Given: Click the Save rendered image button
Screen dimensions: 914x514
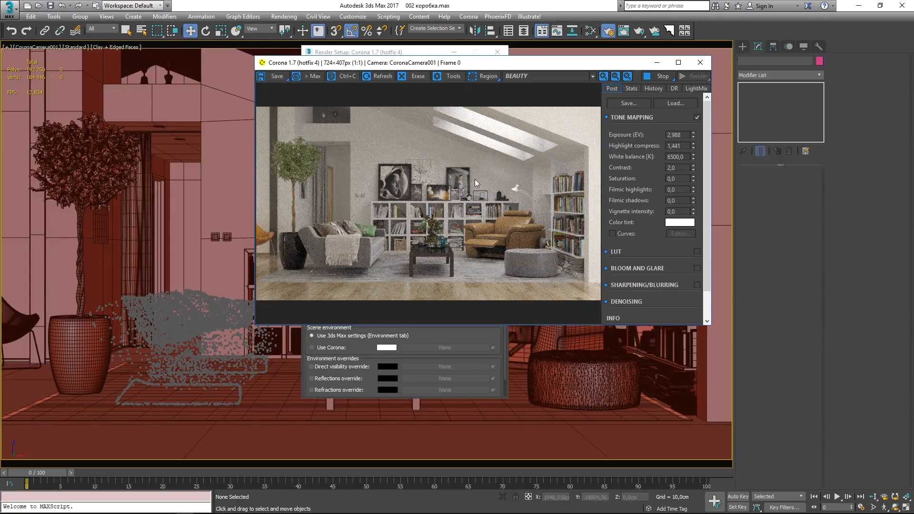Looking at the screenshot, I should pyautogui.click(x=277, y=76).
